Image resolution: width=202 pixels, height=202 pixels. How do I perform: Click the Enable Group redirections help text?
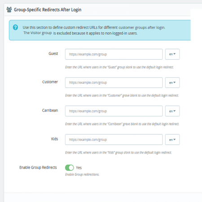coord(82,175)
